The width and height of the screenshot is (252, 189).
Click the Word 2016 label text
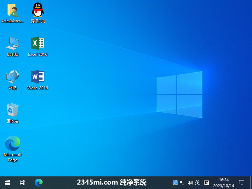[x=38, y=88]
